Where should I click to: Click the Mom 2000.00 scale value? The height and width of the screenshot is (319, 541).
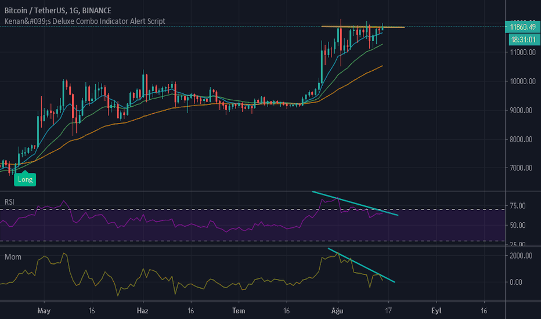[521, 256]
